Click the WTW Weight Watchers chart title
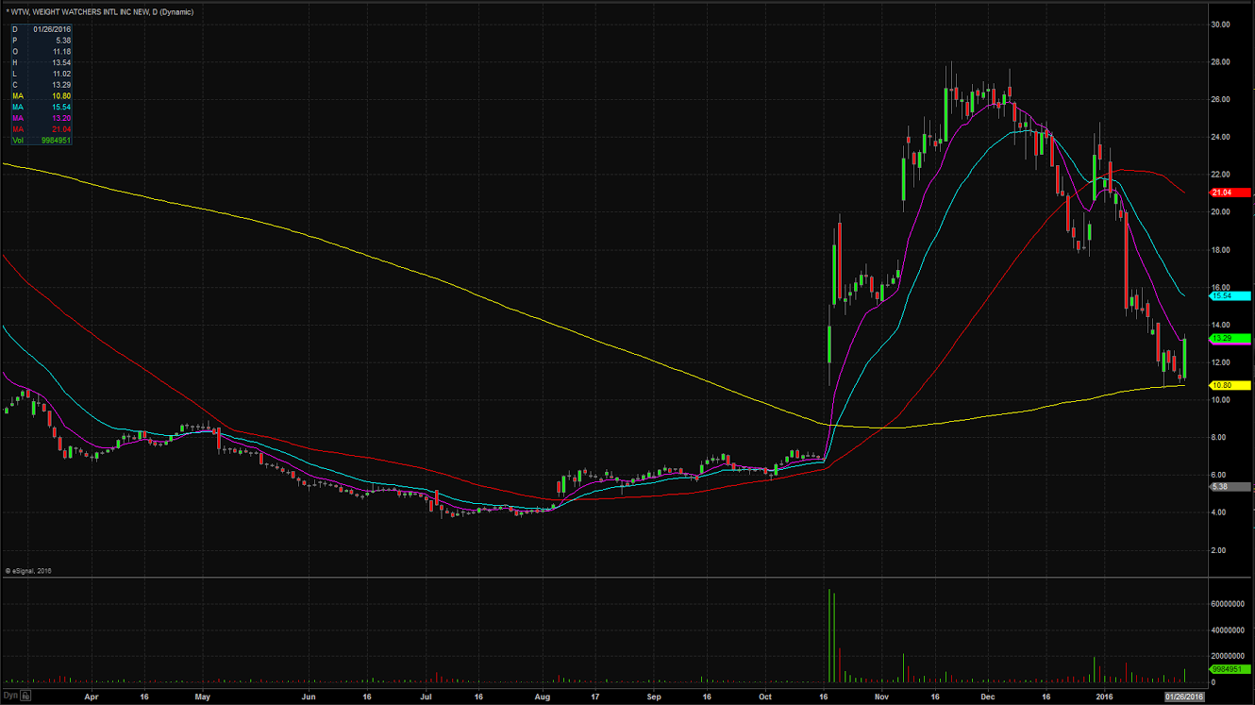 click(x=99, y=11)
